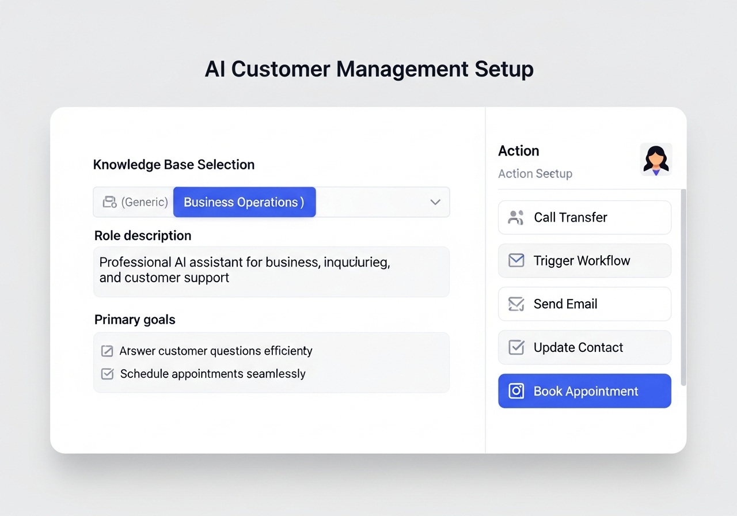737x516 pixels.
Task: Click the envelope icon beside Trigger Workflow
Action: [x=516, y=260]
